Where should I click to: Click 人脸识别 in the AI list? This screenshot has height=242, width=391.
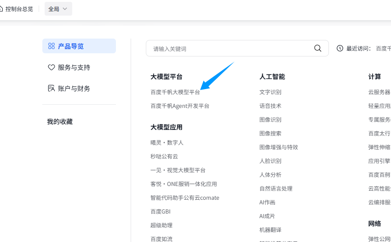pos(270,161)
